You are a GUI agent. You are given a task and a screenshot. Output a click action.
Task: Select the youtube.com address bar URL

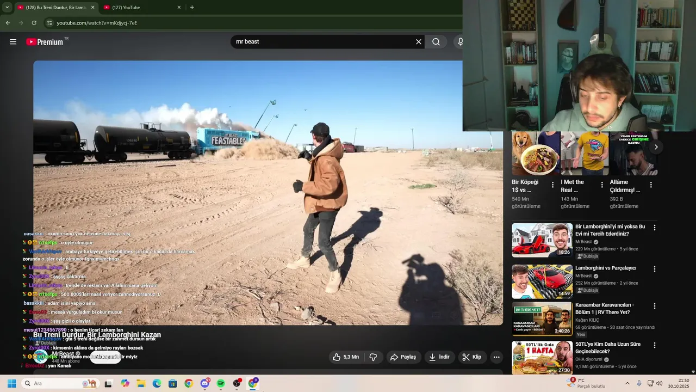pyautogui.click(x=97, y=23)
